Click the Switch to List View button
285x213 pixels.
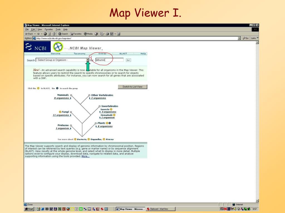(x=132, y=87)
